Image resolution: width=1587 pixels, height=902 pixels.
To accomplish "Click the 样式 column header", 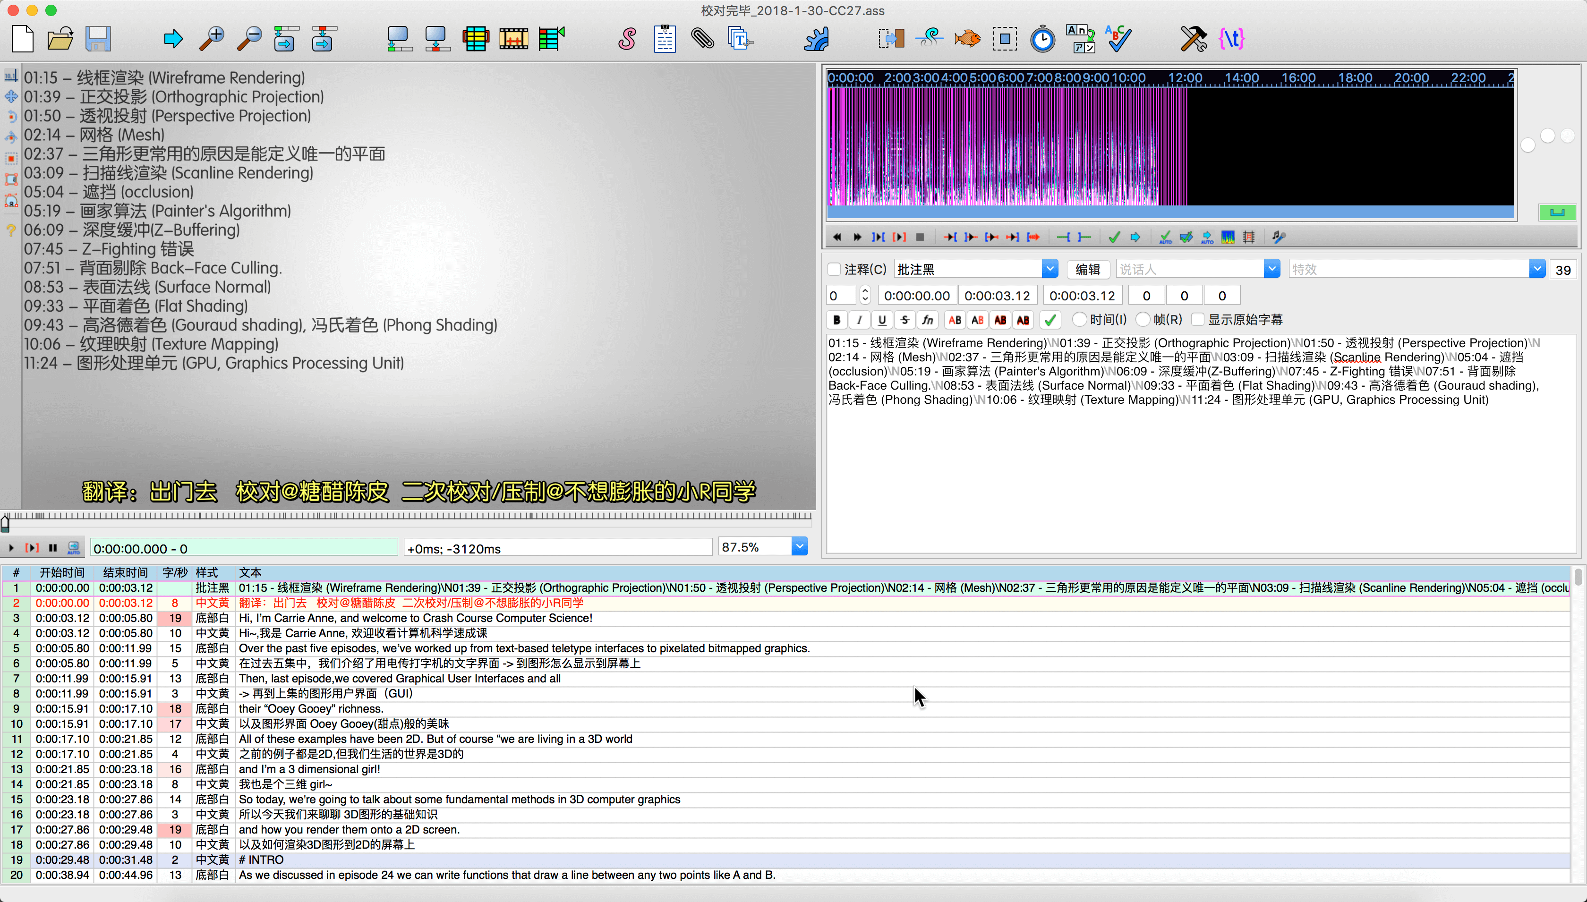I will click(x=207, y=572).
